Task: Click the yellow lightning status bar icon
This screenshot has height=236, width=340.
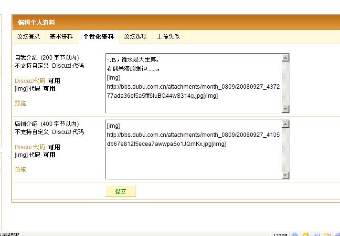Action: click(306, 234)
